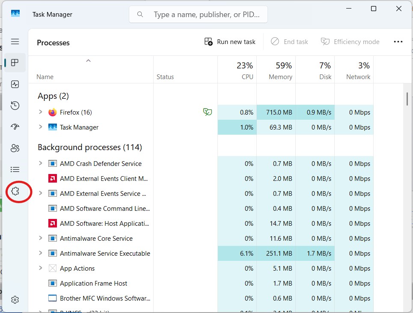This screenshot has height=313, width=413.
Task: Open the hamburger navigation menu
Action: click(15, 41)
